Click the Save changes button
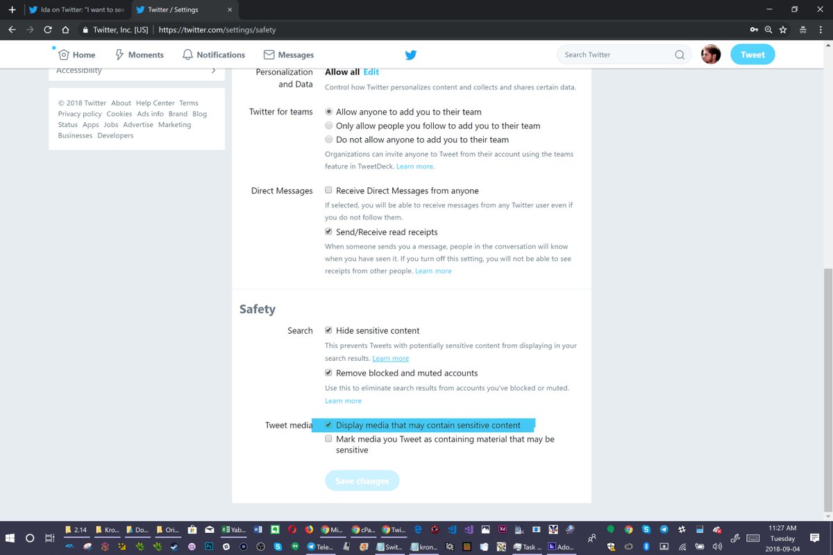Viewport: 833px width, 555px height. 362,481
